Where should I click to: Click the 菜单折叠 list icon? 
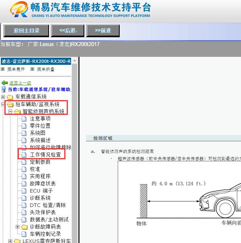click(33, 69)
